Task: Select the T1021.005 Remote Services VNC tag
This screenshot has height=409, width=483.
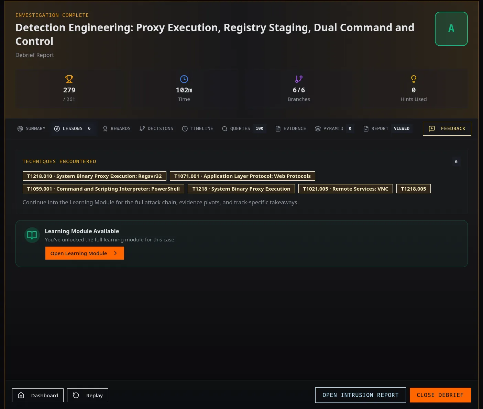Action: 345,189
